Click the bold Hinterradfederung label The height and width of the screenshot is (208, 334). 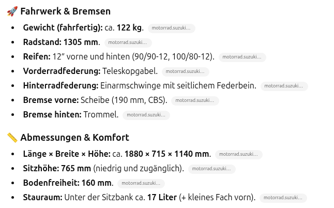(x=60, y=85)
